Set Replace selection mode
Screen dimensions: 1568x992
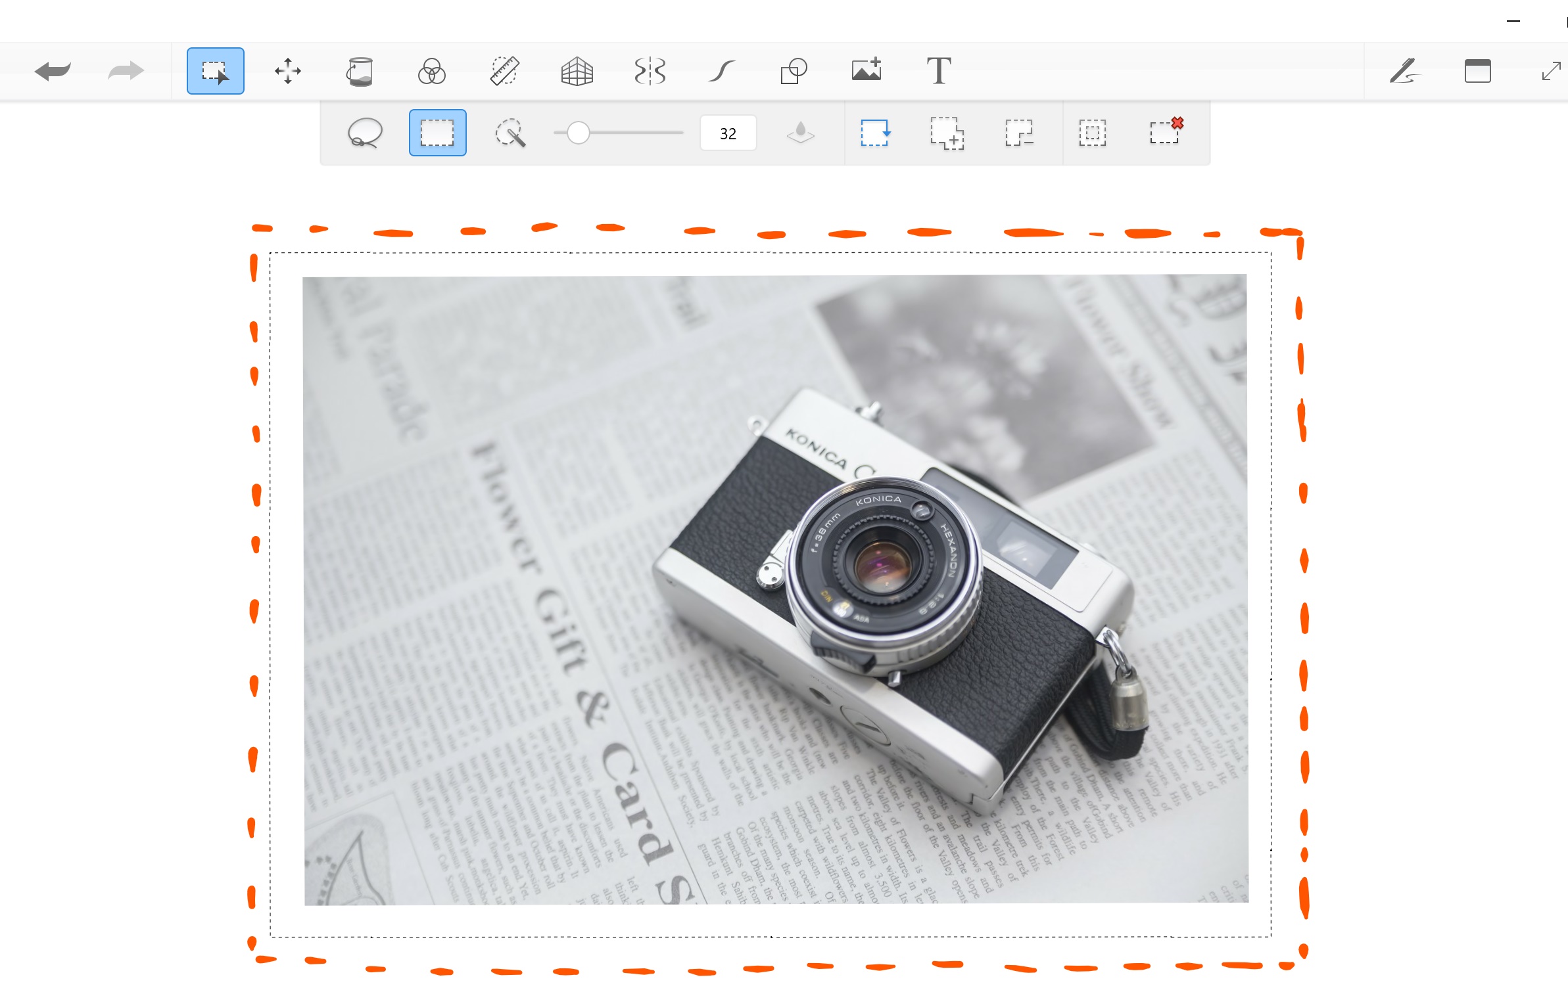[x=875, y=133]
